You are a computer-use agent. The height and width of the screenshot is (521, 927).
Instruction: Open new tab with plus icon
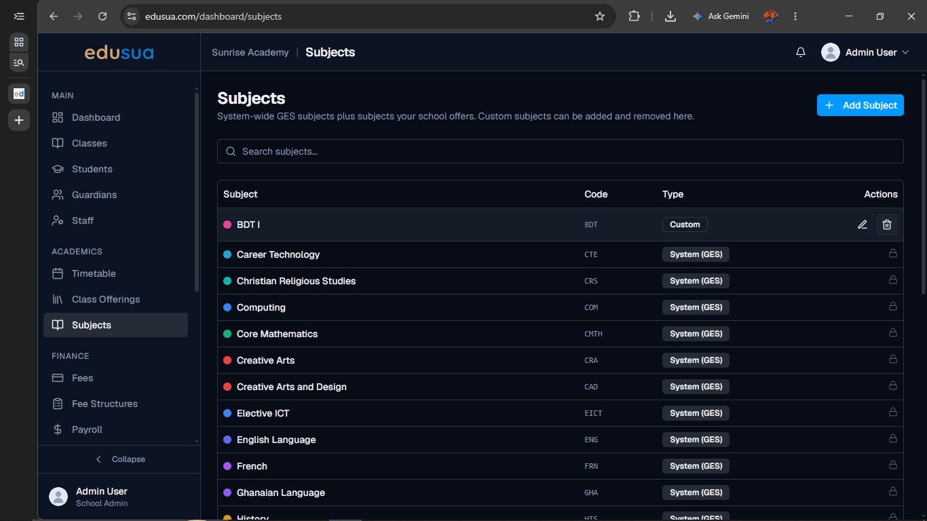19,120
